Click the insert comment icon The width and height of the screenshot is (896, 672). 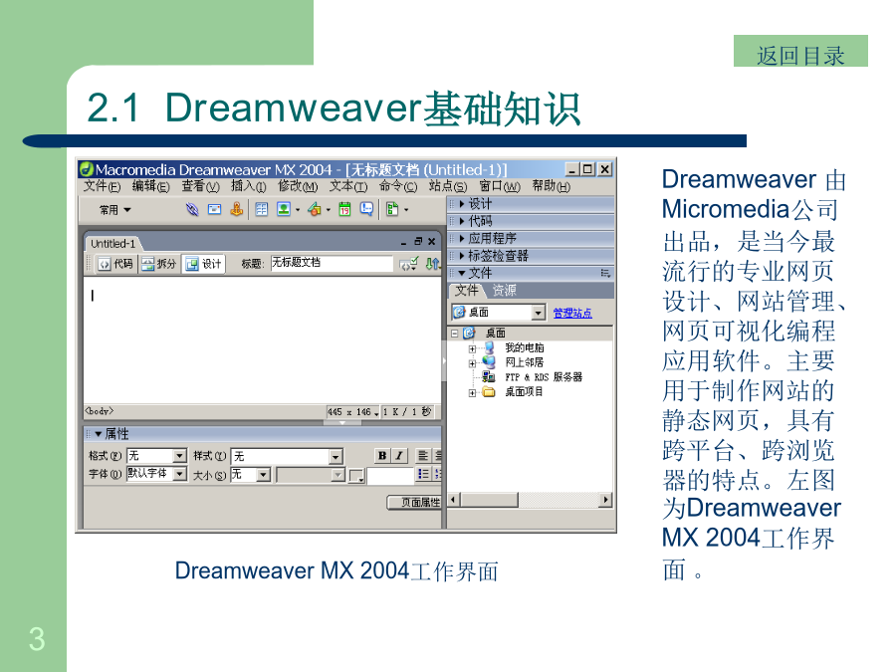[366, 210]
